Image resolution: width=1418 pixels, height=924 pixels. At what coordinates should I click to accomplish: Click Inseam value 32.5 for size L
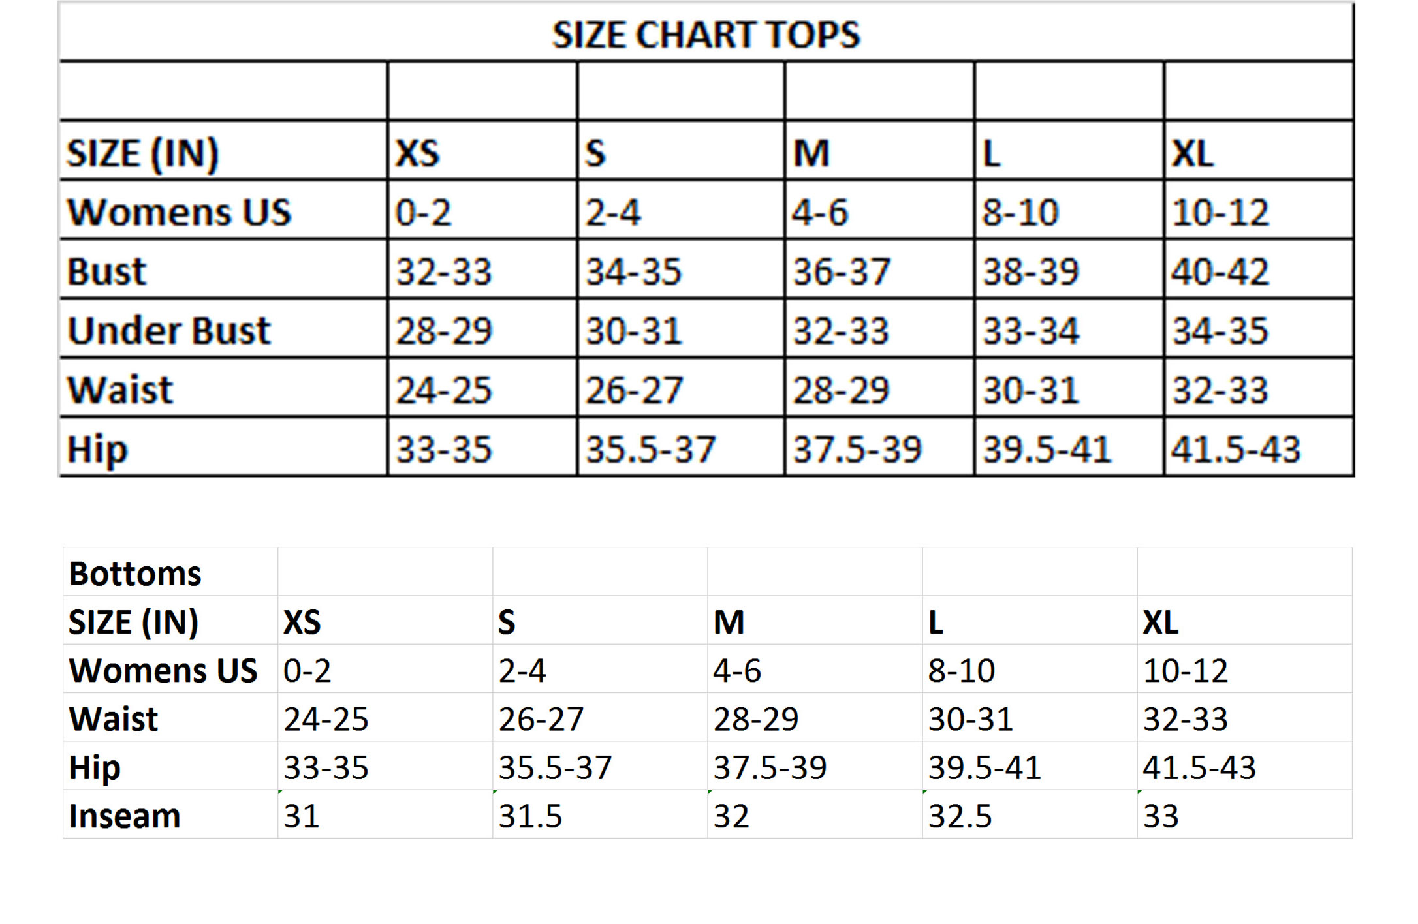pyautogui.click(x=960, y=816)
